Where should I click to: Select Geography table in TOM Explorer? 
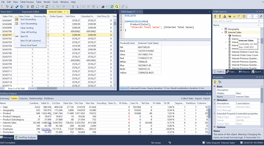233,29
